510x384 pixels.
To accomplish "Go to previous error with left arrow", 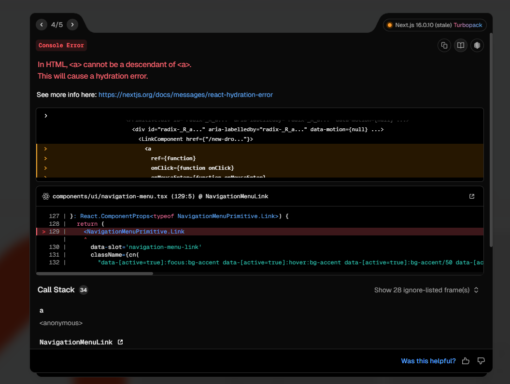I will (42, 25).
